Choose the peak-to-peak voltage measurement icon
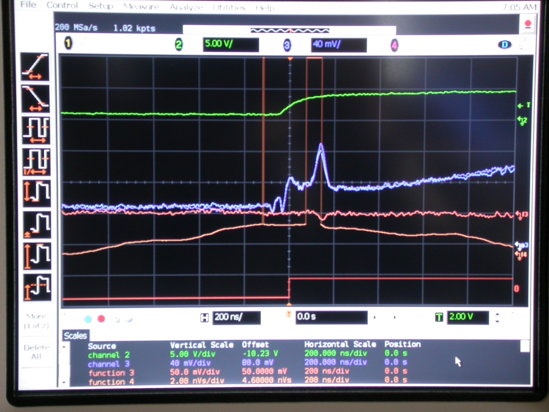The height and width of the screenshot is (412, 549). (x=37, y=193)
